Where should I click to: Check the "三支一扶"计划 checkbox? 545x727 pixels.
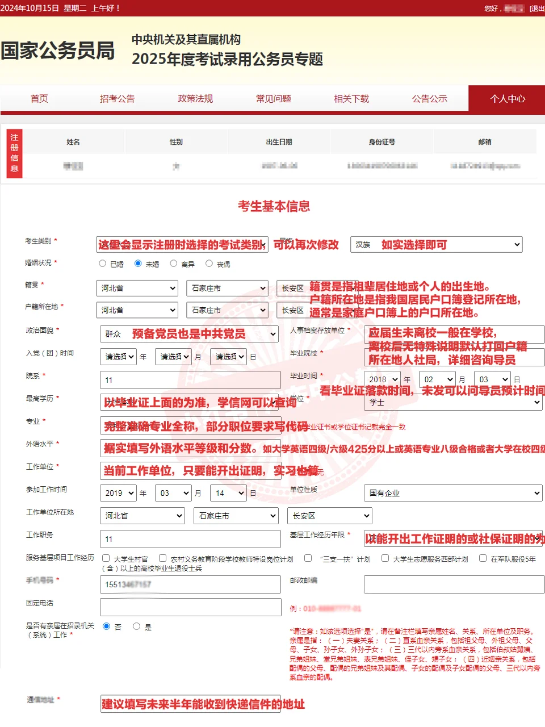click(308, 558)
